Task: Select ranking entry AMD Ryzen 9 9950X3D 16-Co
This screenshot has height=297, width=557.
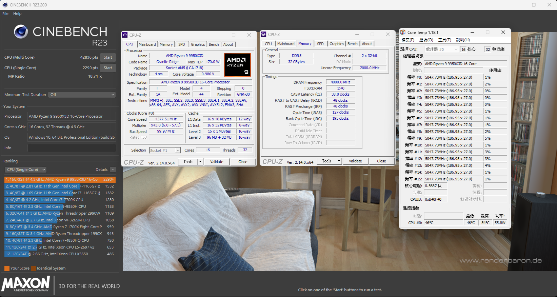Action: point(60,179)
